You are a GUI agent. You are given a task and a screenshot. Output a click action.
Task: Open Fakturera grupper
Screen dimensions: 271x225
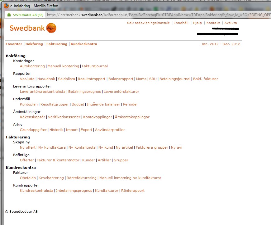[152, 147]
